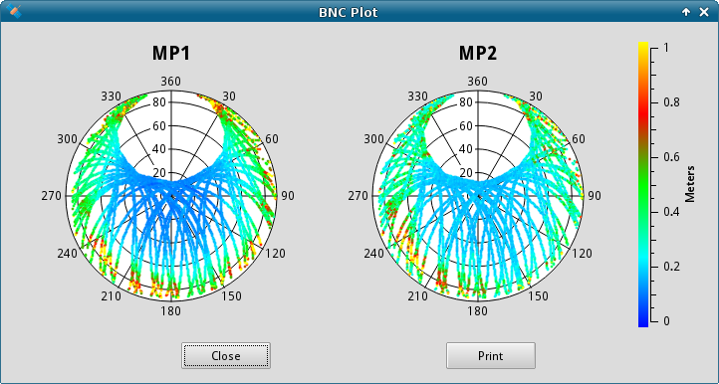
Task: Click the 360 azimuth label on MP1
Action: (x=170, y=82)
